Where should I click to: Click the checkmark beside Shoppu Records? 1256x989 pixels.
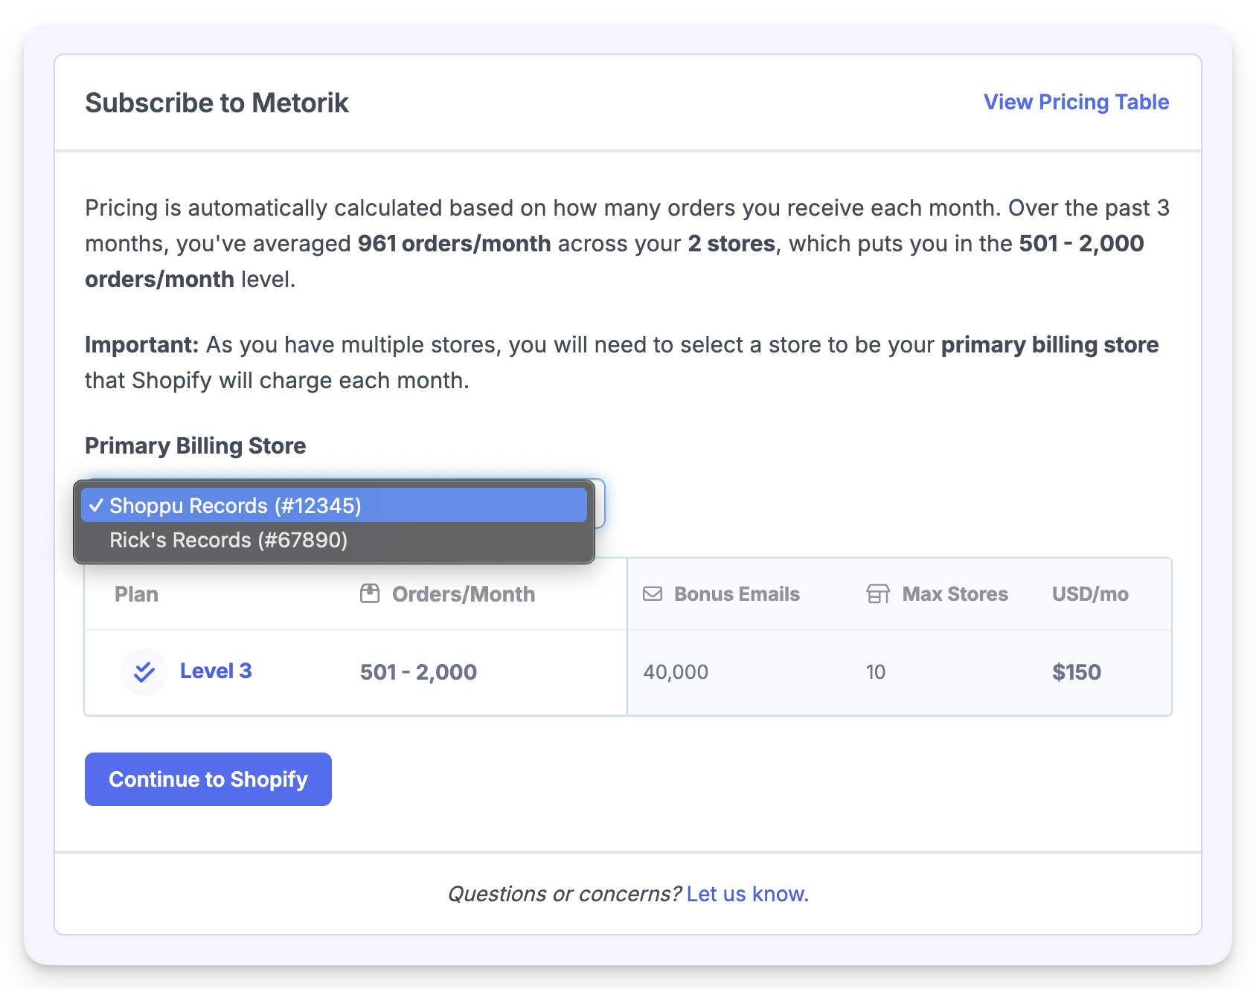pos(96,506)
